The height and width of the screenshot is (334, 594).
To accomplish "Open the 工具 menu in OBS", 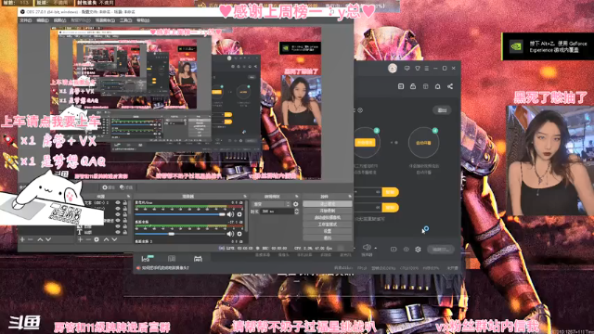I will click(x=125, y=20).
